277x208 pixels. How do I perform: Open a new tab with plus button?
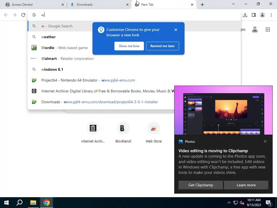(x=202, y=5)
